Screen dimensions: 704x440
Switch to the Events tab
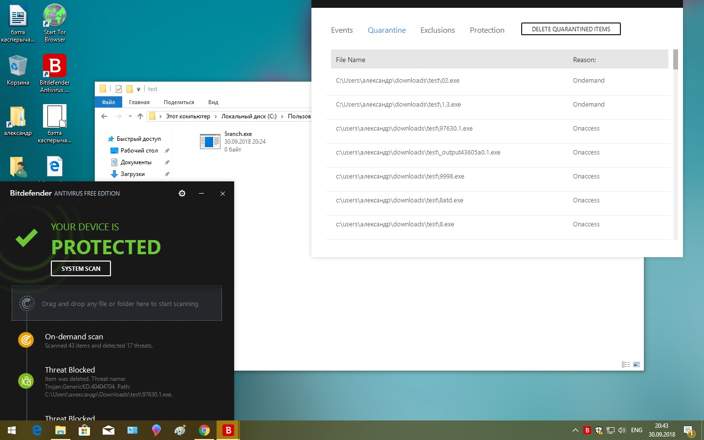342,30
